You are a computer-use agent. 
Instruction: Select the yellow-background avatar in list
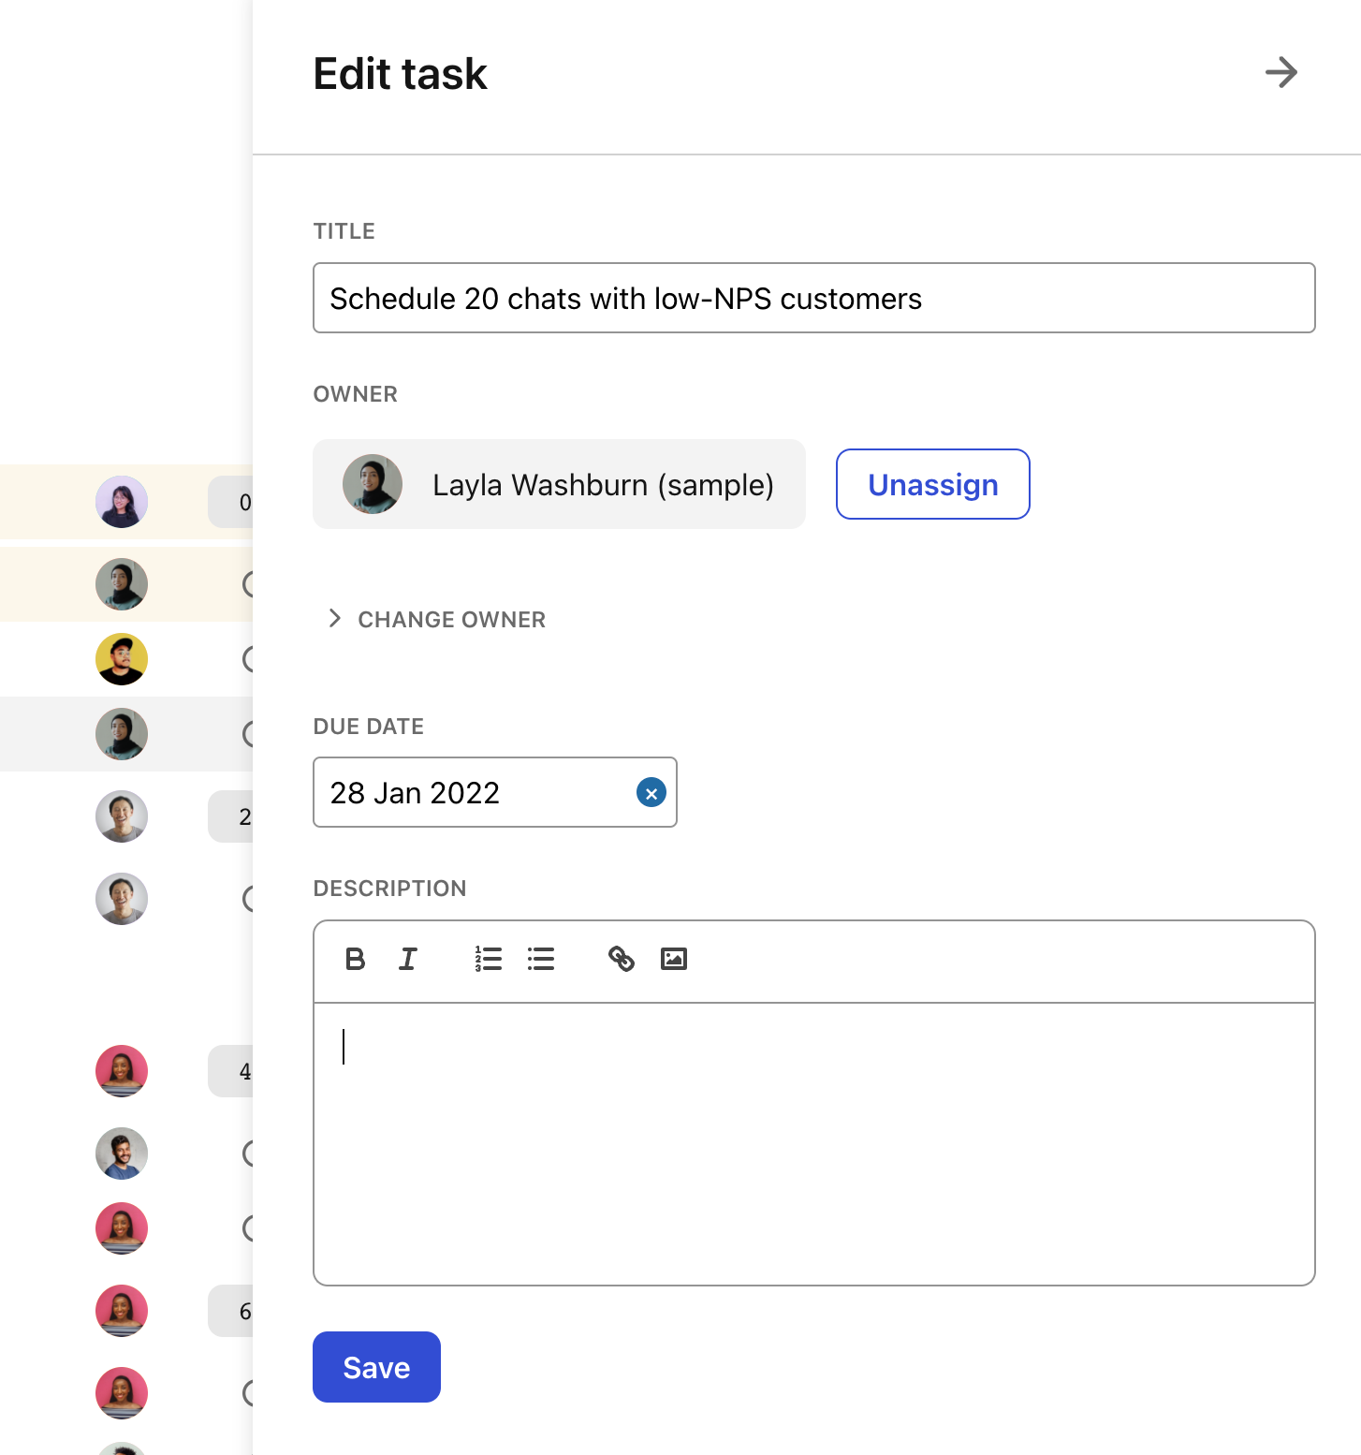pos(122,659)
